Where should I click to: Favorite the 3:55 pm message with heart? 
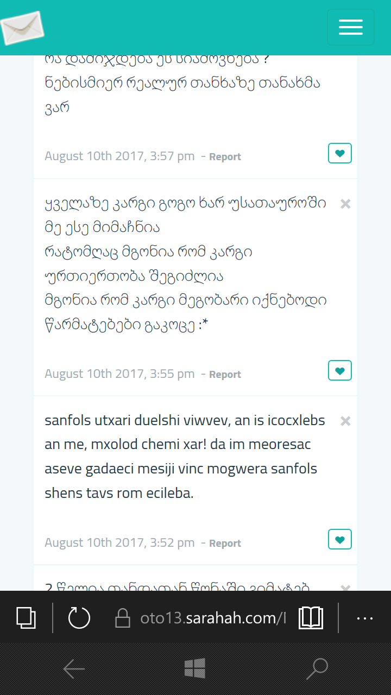click(340, 371)
